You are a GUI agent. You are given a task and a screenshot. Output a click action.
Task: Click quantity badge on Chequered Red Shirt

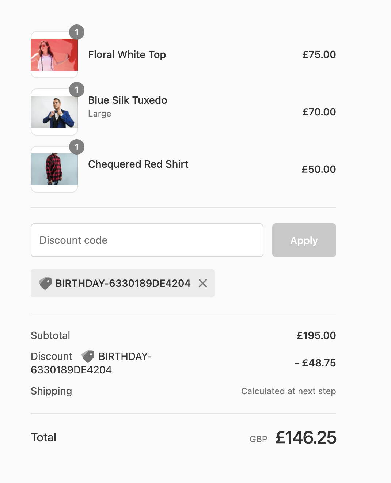77,147
